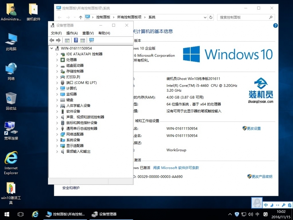The height and width of the screenshot is (220, 293).
Task: Click the 搜索控制面板 search field
Action: 243,17
